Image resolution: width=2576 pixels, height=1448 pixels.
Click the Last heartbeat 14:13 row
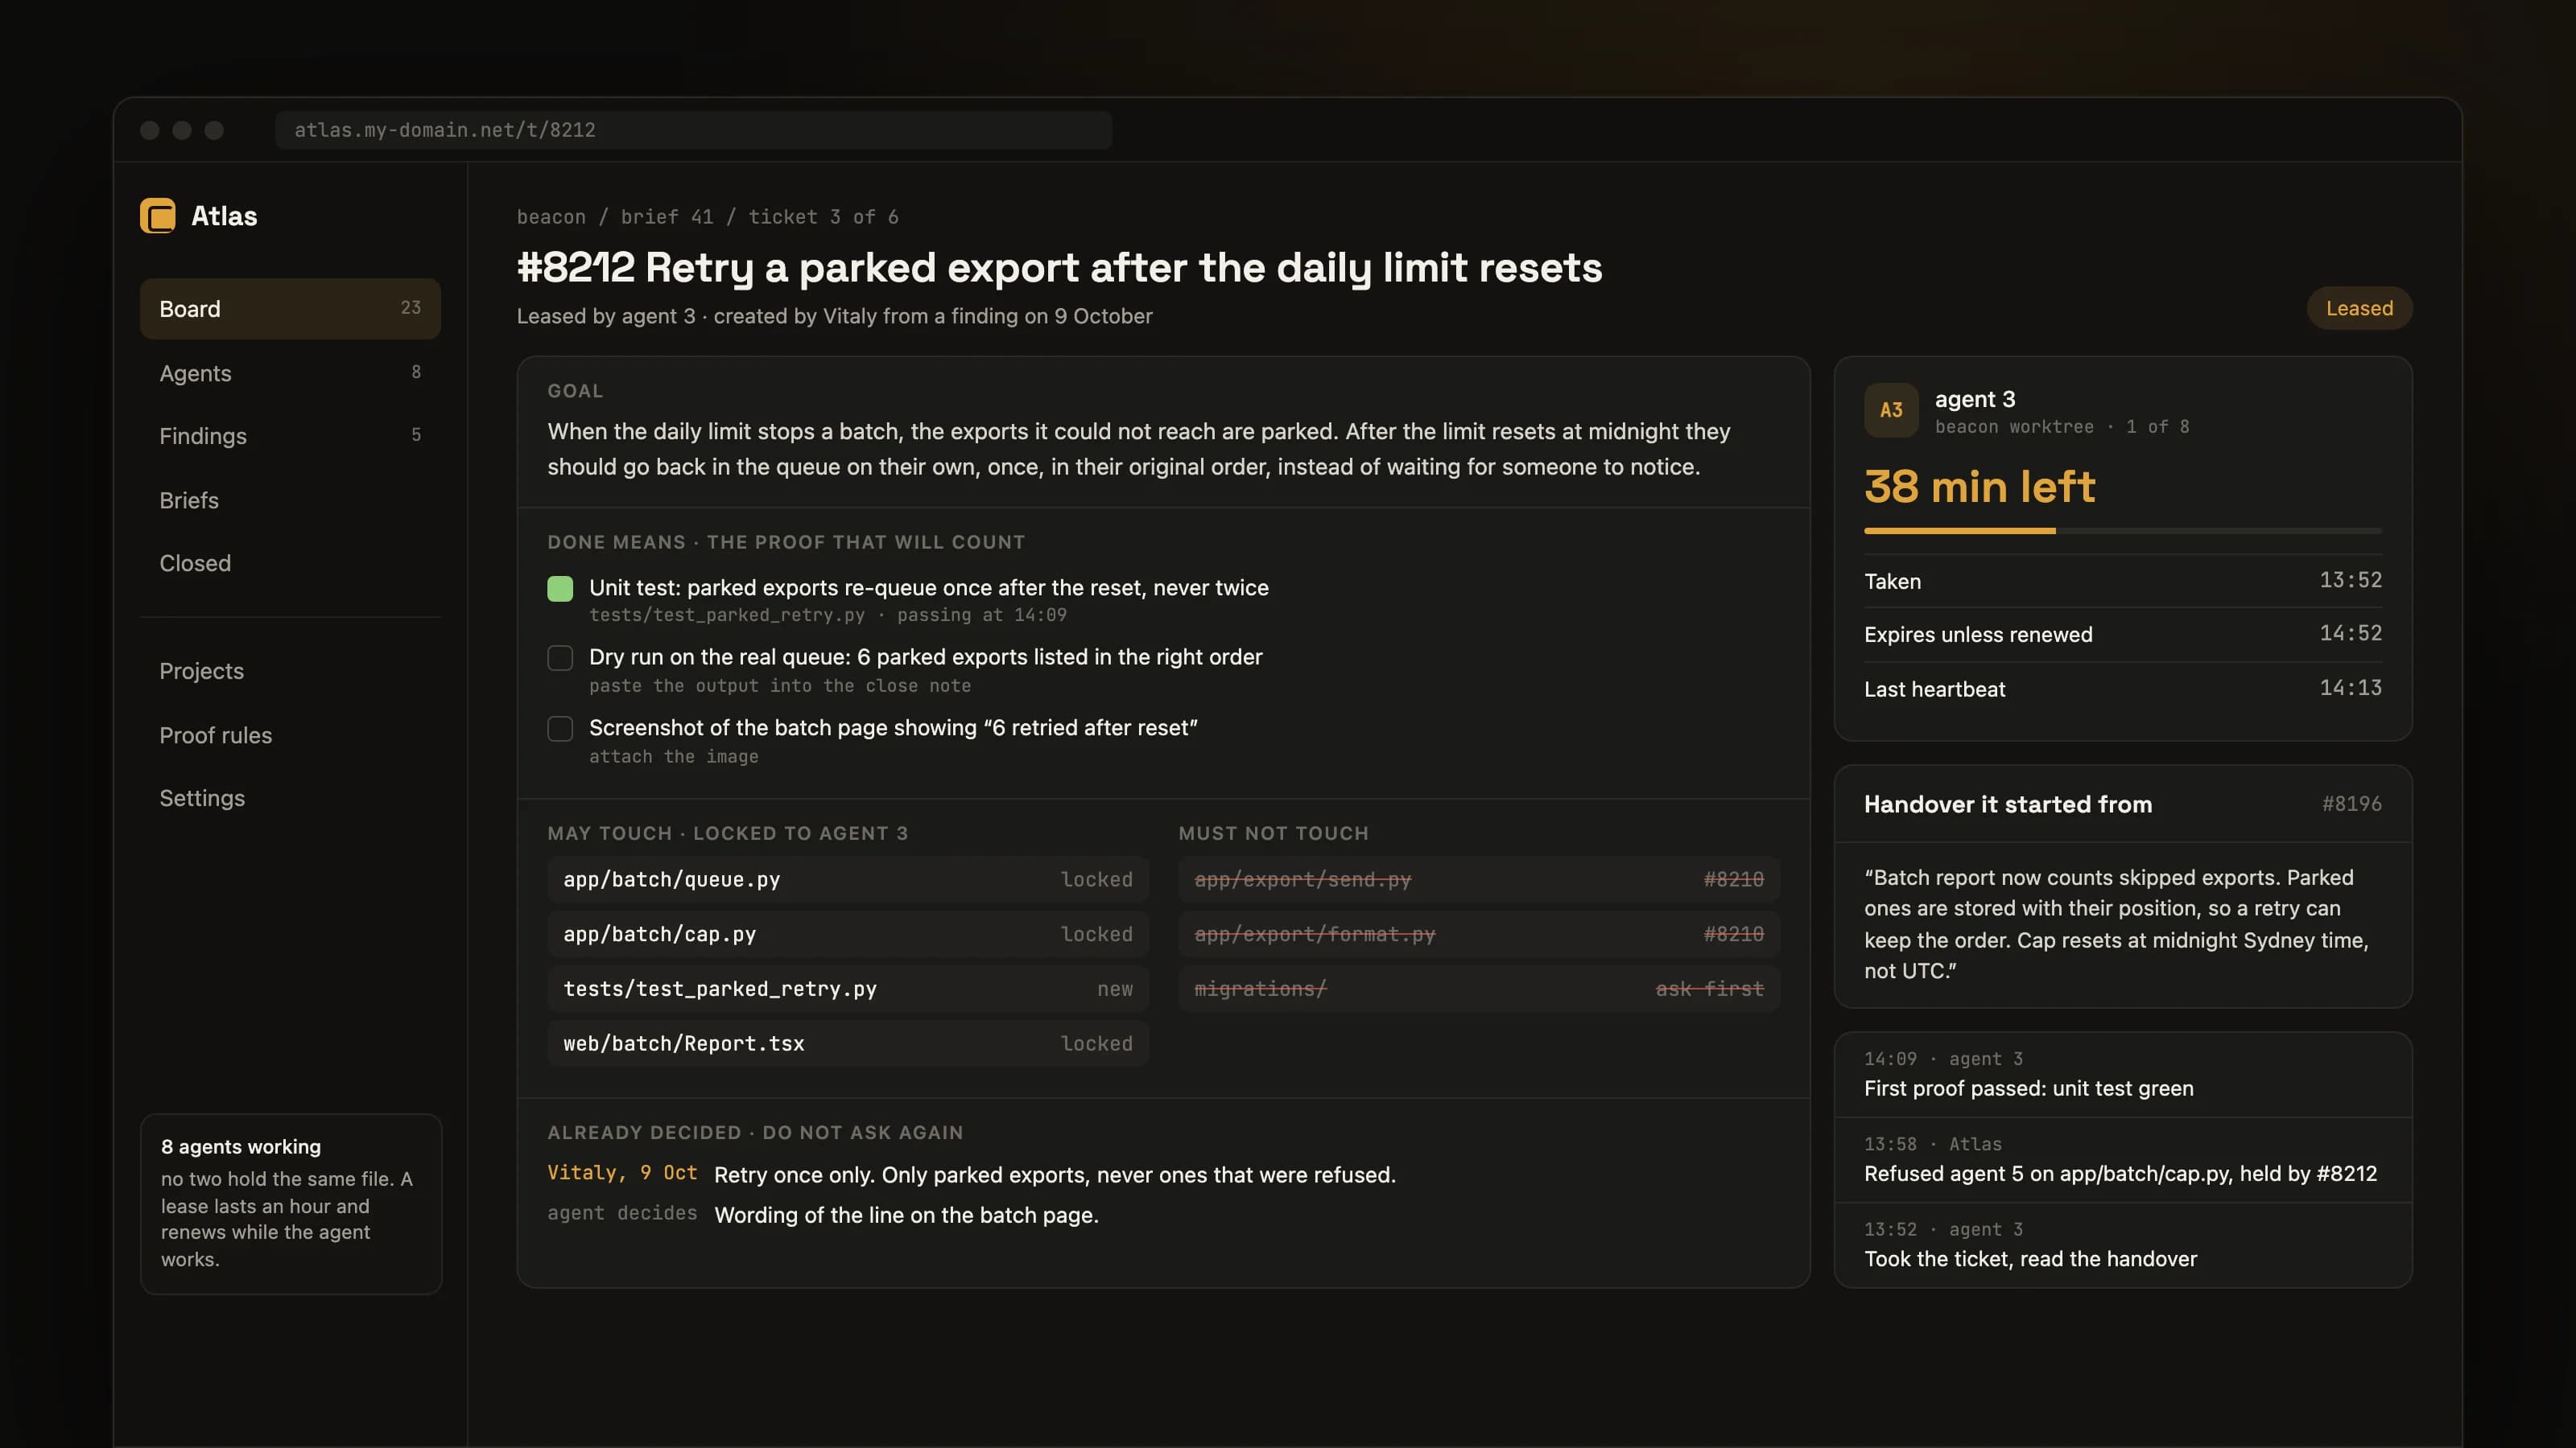click(2122, 689)
